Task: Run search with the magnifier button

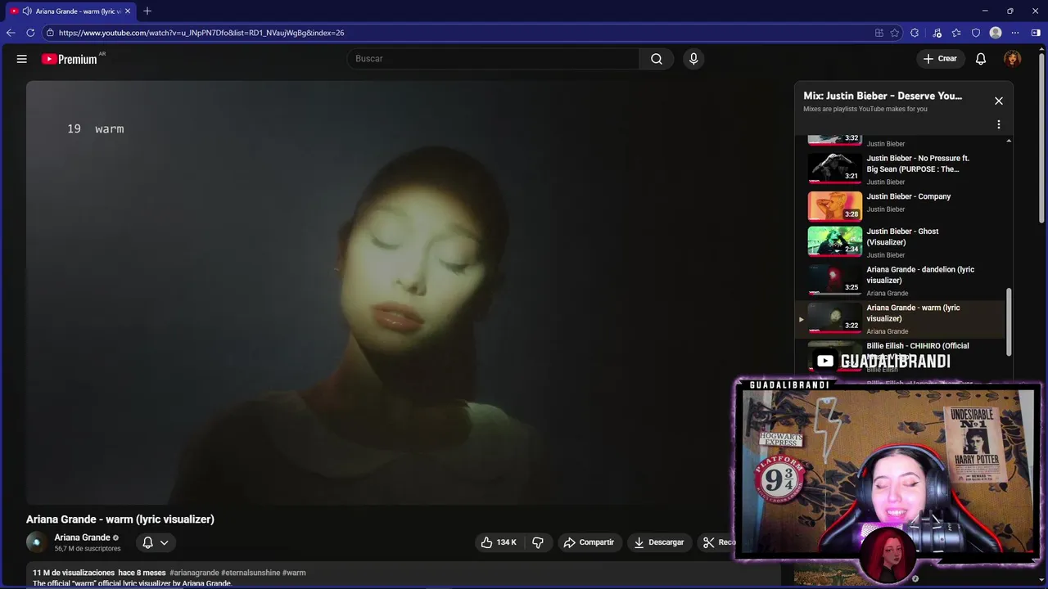Action: point(657,59)
